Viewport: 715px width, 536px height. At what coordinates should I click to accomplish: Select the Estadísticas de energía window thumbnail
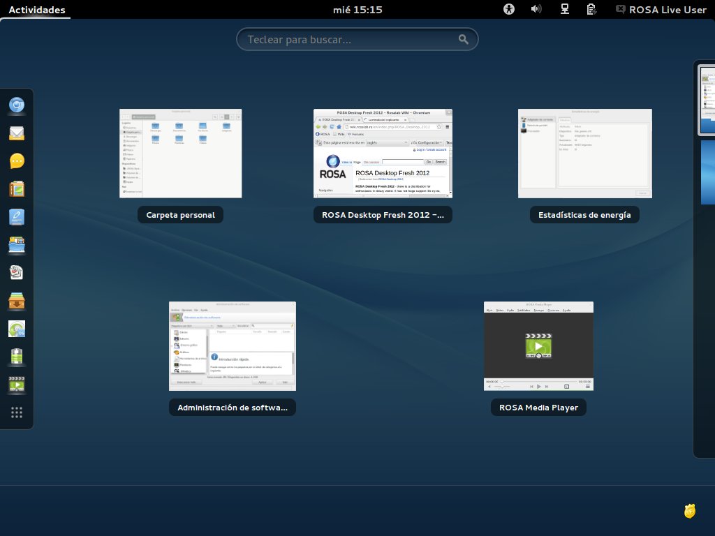pyautogui.click(x=585, y=153)
